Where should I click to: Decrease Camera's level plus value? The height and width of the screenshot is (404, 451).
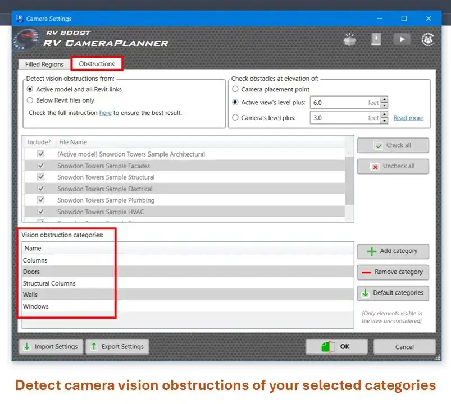pyautogui.click(x=384, y=121)
